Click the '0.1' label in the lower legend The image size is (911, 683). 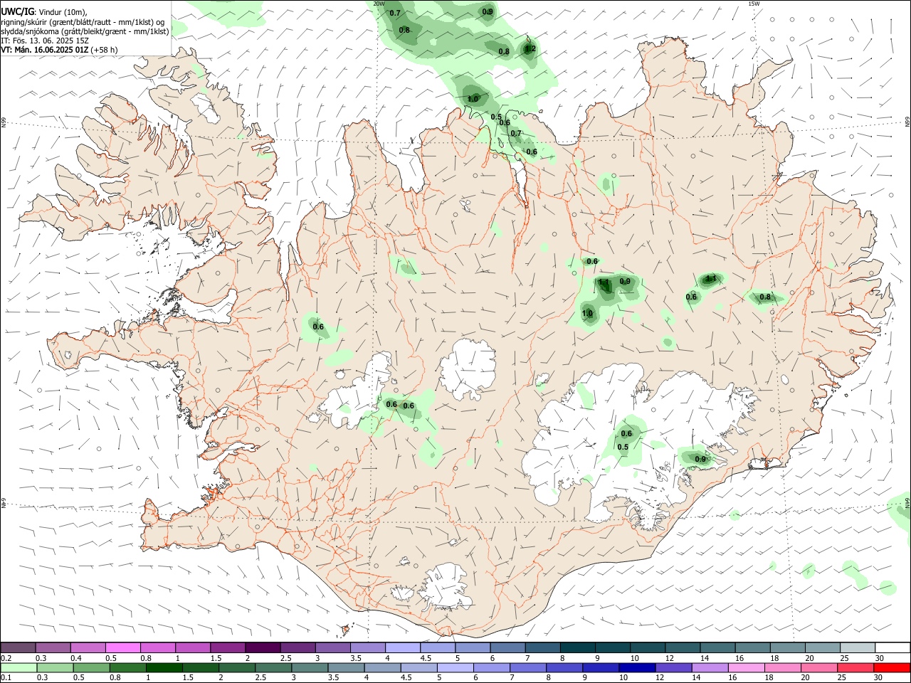(6, 678)
